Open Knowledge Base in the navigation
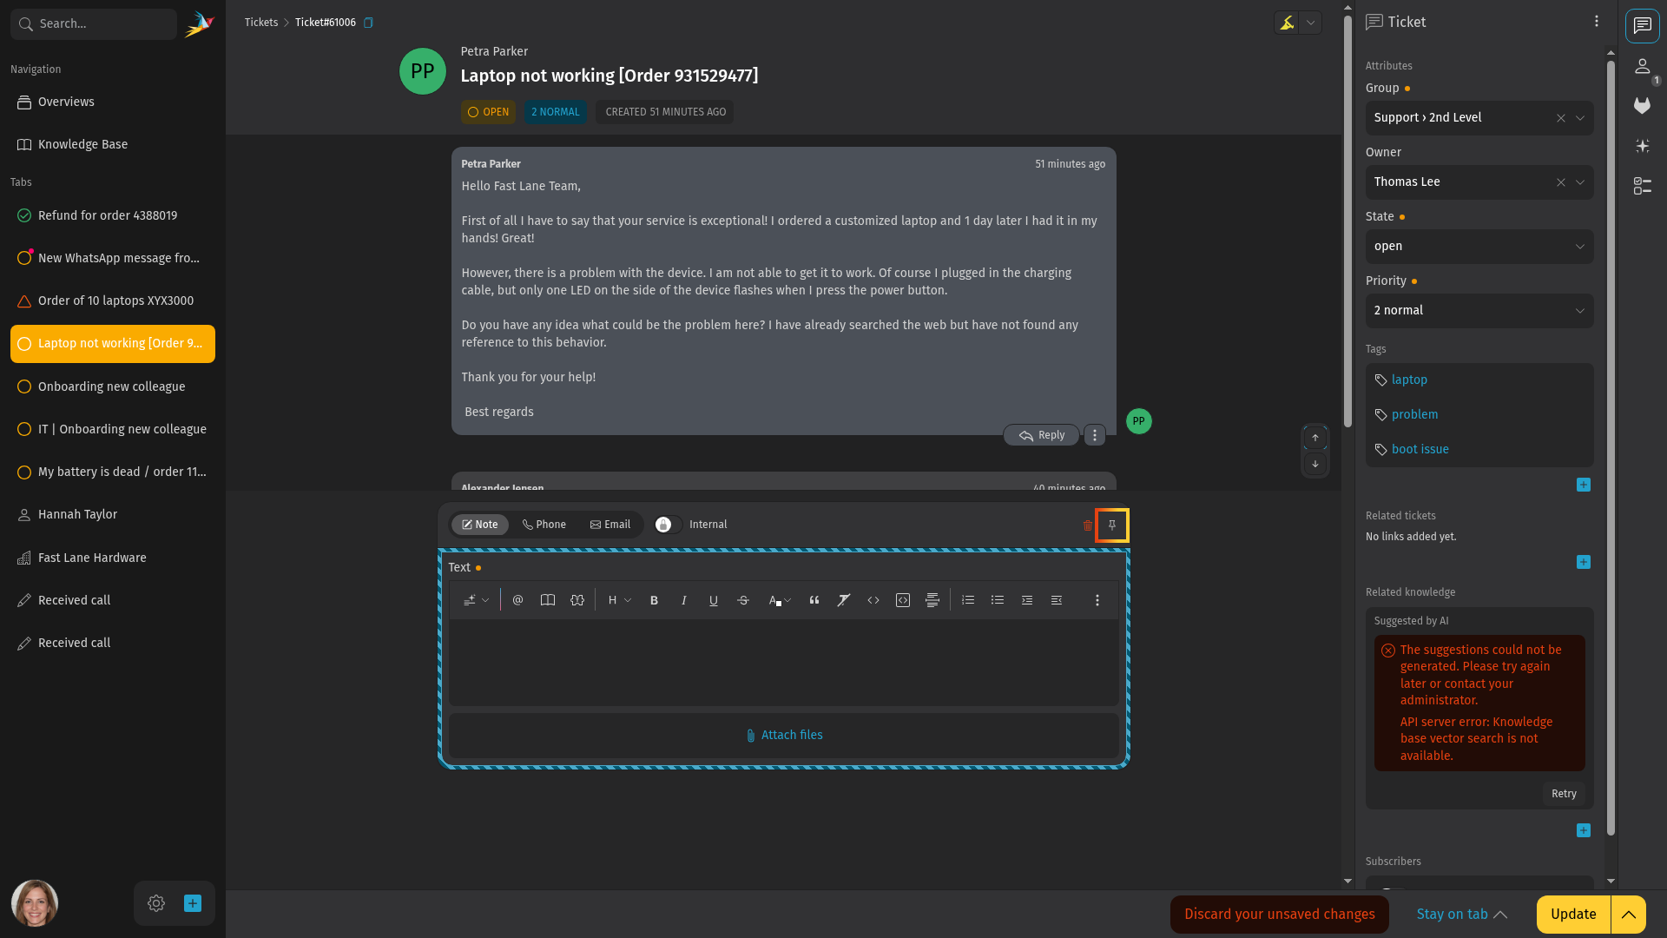Viewport: 1667px width, 938px height. tap(113, 144)
